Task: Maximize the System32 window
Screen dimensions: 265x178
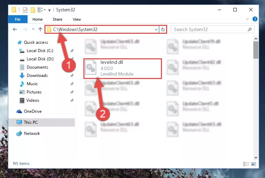Action: click(235, 10)
